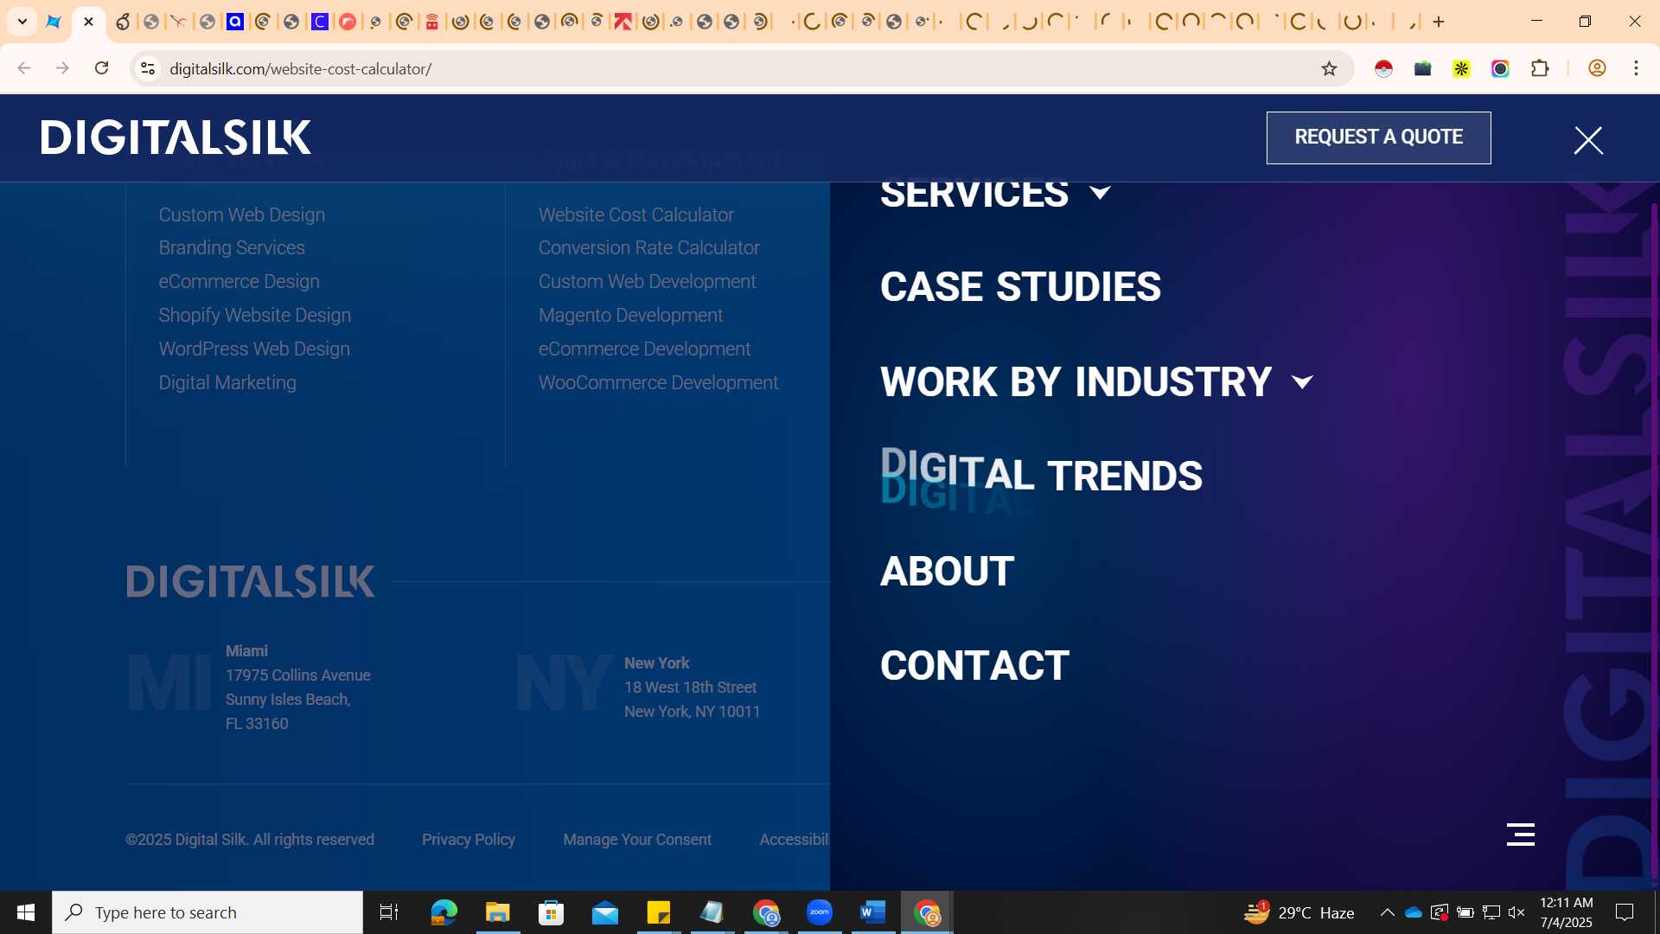Click the muted volume icon
Image resolution: width=1660 pixels, height=934 pixels.
pos(1516,912)
